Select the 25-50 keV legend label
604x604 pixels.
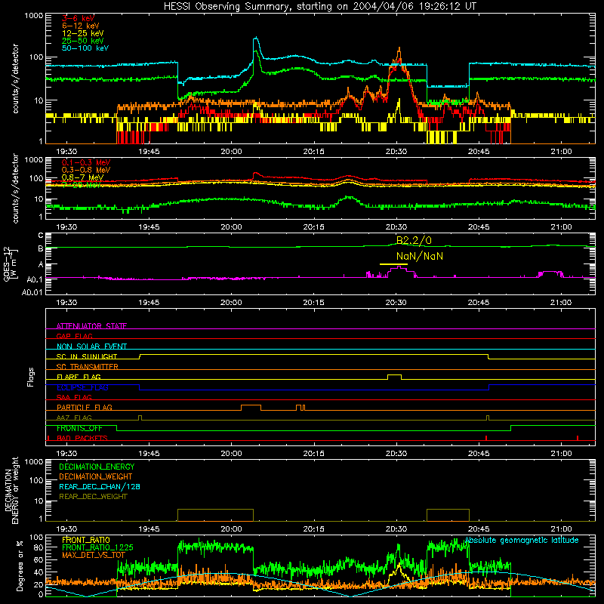(x=83, y=41)
